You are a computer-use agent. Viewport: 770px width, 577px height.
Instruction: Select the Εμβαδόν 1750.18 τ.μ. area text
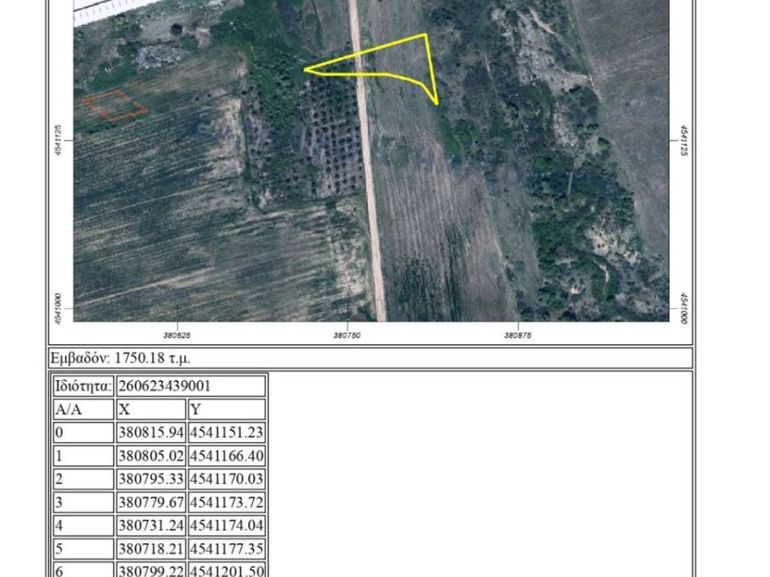pos(126,358)
